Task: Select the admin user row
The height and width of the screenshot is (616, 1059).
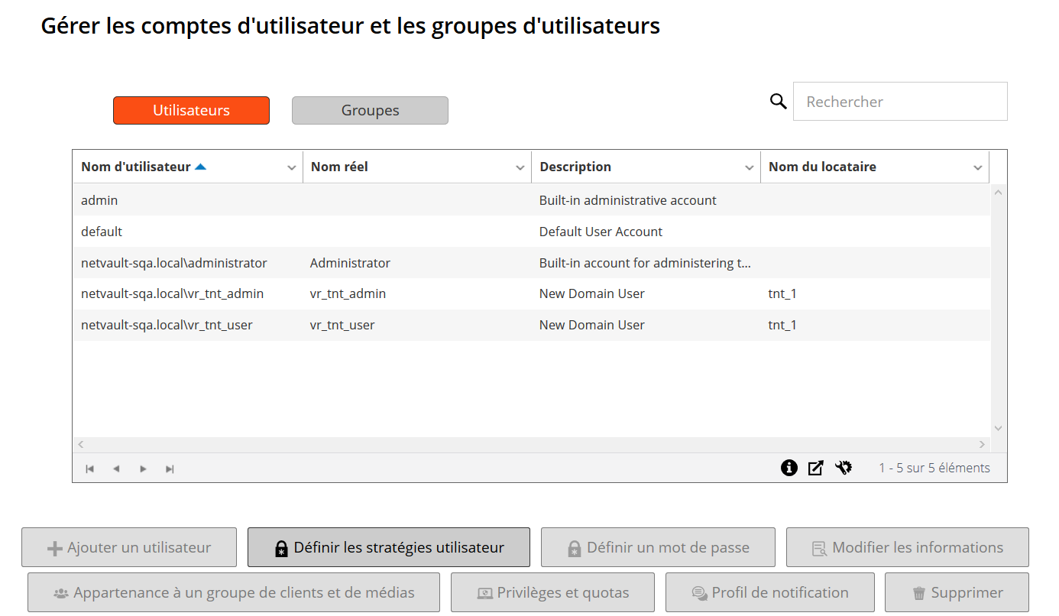Action: pyautogui.click(x=306, y=200)
